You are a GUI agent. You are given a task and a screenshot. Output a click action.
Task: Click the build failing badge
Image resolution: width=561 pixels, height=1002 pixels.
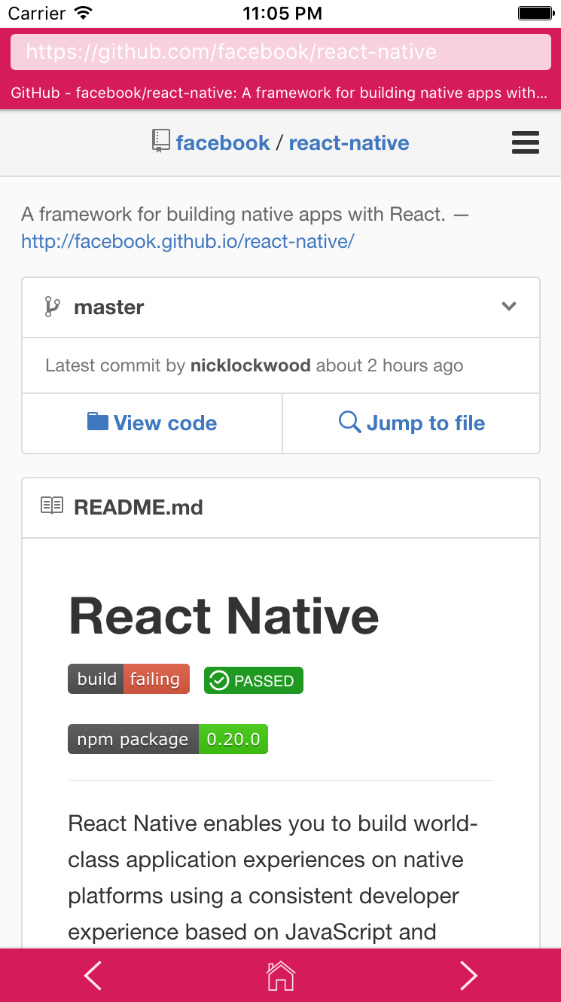(x=129, y=679)
